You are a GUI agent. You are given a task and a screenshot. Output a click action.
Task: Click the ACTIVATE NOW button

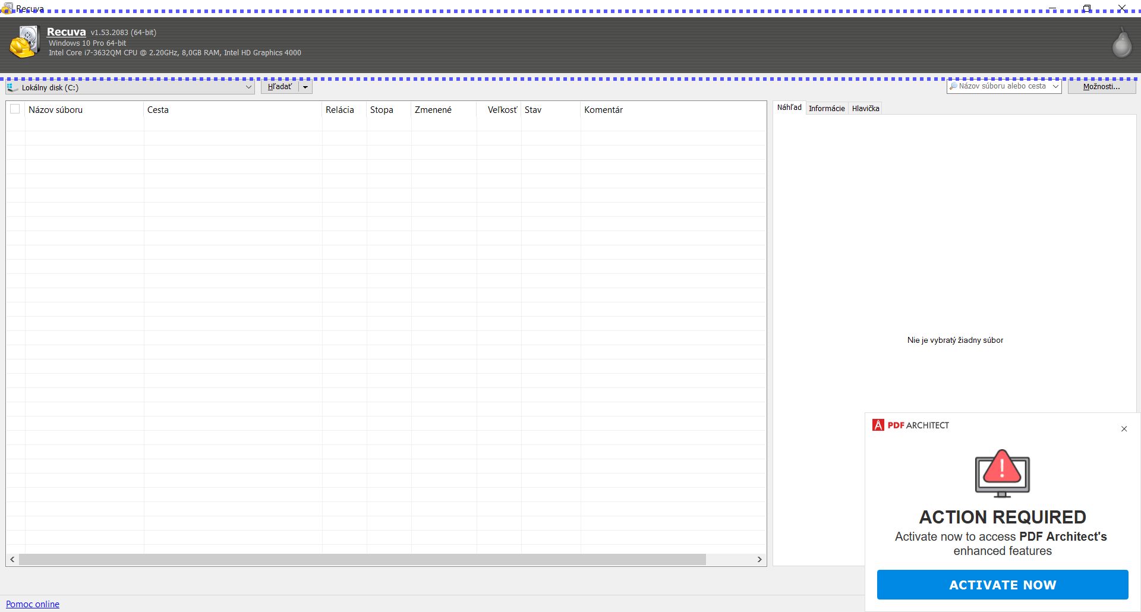[x=1003, y=585]
